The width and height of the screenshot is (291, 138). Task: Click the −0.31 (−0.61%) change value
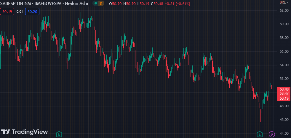(x=177, y=4)
